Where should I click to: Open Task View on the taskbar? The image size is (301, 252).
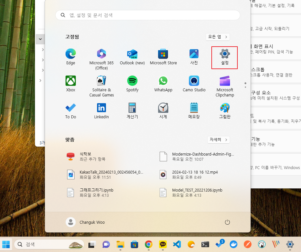click(92, 244)
